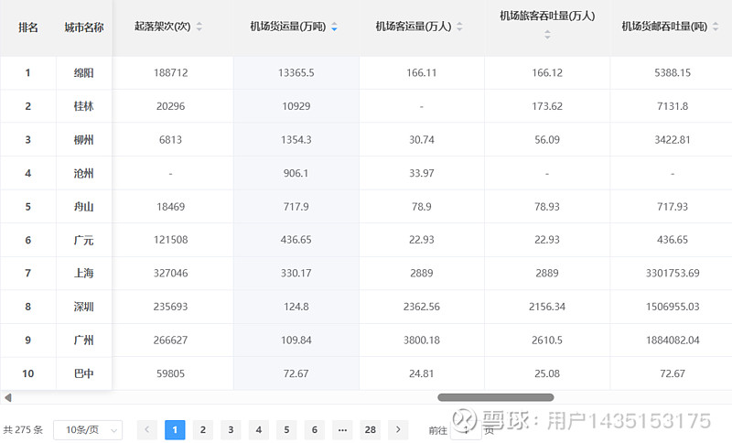Image resolution: width=732 pixels, height=443 pixels.
Task: Select city 舟山 in row 5
Action: tap(84, 206)
